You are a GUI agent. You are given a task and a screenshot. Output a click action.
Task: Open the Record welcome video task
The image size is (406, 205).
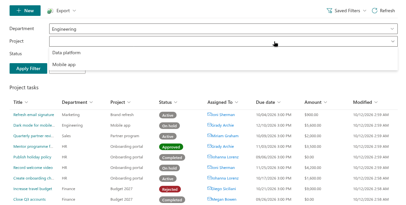click(x=33, y=168)
